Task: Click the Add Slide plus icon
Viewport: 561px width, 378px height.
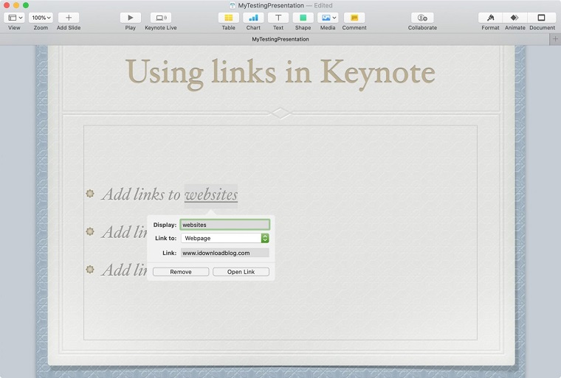Action: pos(69,18)
